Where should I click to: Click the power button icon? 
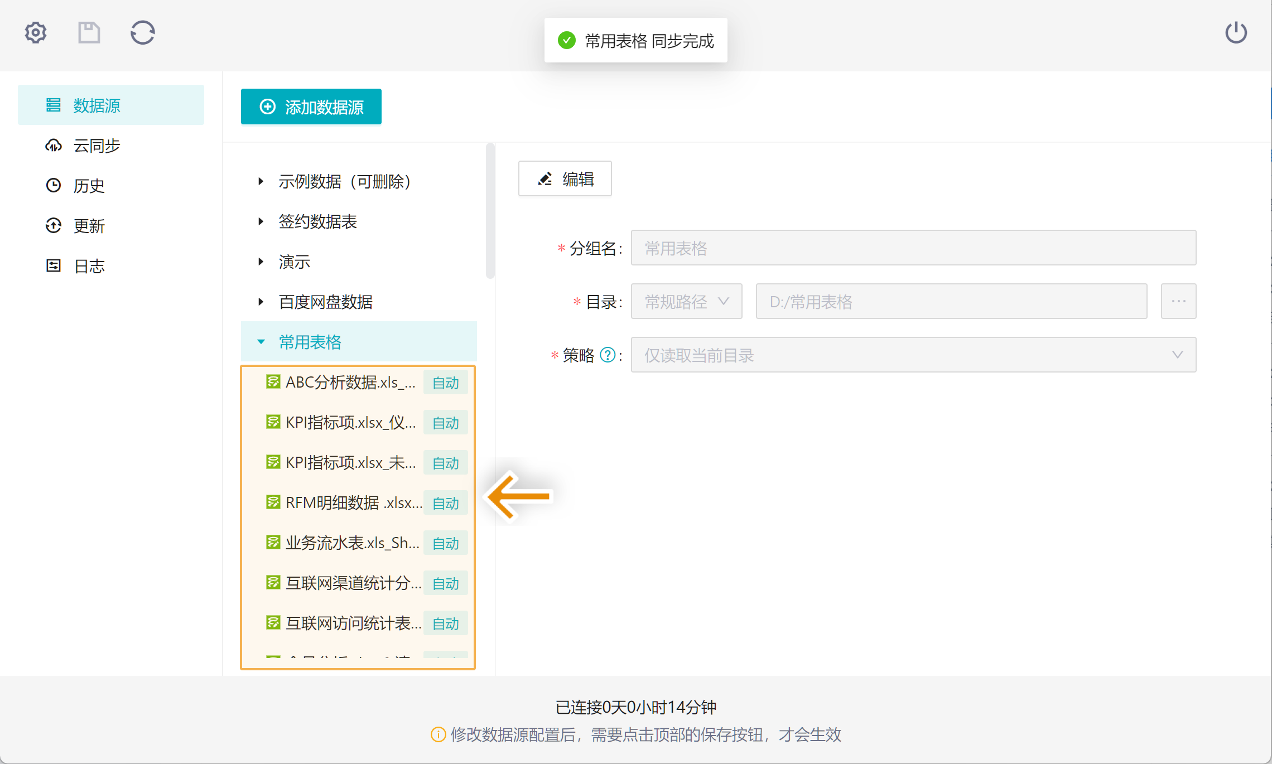tap(1236, 33)
